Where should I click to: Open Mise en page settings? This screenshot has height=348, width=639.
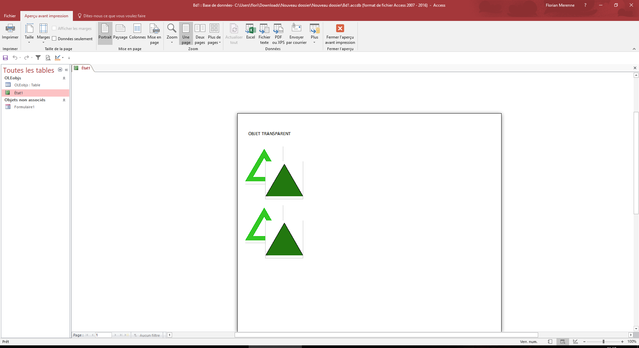coord(154,34)
